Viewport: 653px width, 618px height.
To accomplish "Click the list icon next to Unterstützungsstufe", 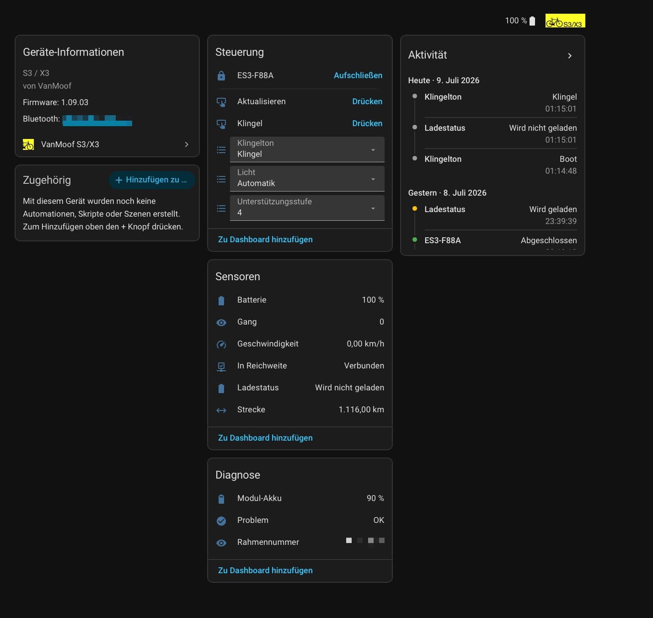I will pos(221,208).
